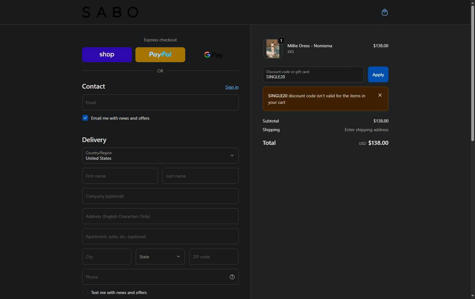The width and height of the screenshot is (475, 299).
Task: Click the page vertical scrollbar thumb
Action: 473,73
